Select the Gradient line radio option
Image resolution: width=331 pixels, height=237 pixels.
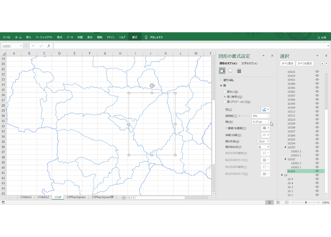tap(225, 102)
